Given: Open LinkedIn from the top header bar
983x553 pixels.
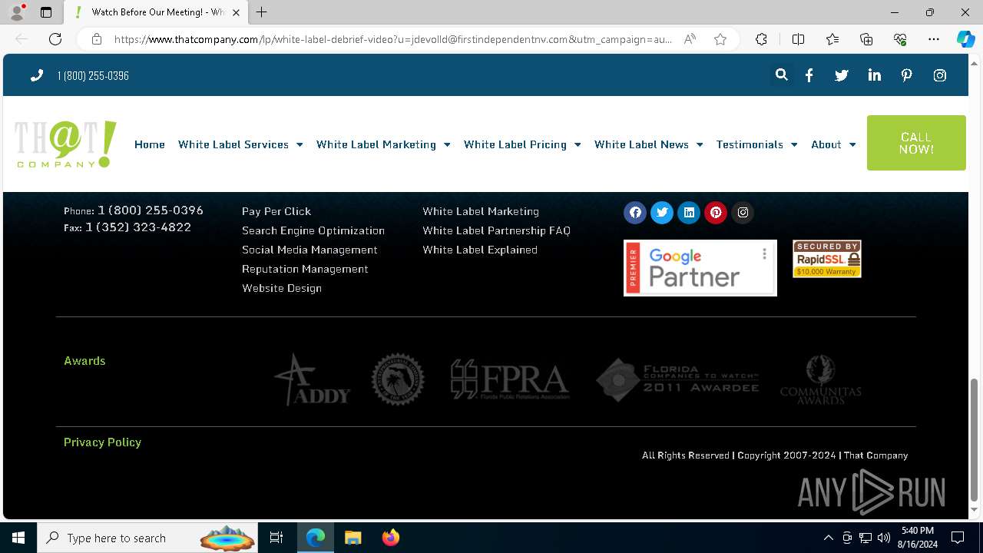Looking at the screenshot, I should (x=875, y=75).
